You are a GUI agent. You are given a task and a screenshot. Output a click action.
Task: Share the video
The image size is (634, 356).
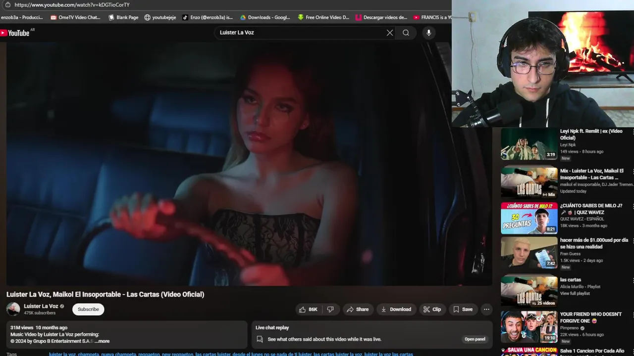(358, 310)
